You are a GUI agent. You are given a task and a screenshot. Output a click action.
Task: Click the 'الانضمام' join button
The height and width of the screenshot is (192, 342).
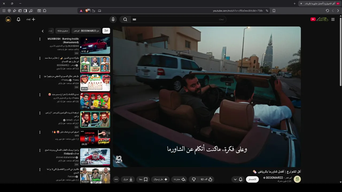pos(252,179)
